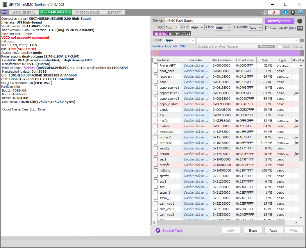
Task: Click the Special Task lightning icon
Action: pyautogui.click(x=158, y=231)
